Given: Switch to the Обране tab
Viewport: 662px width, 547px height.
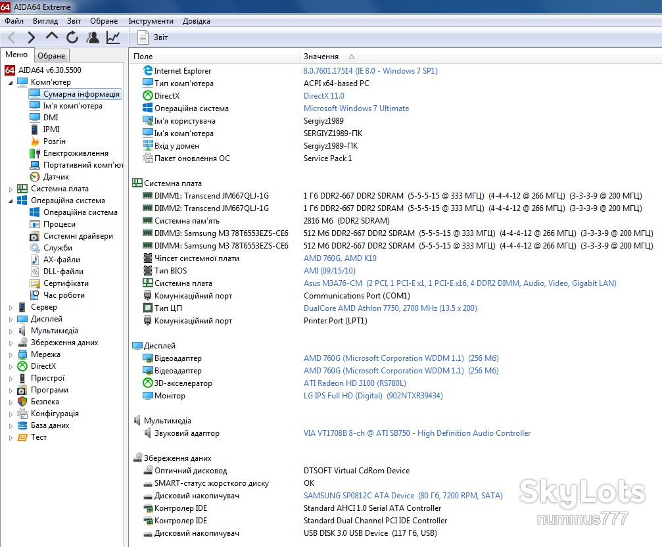Looking at the screenshot, I should [51, 56].
